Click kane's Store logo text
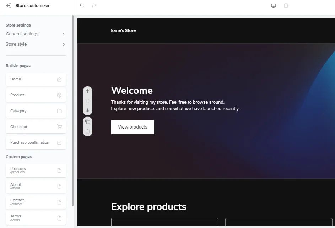Image resolution: width=335 pixels, height=228 pixels. coord(123,30)
